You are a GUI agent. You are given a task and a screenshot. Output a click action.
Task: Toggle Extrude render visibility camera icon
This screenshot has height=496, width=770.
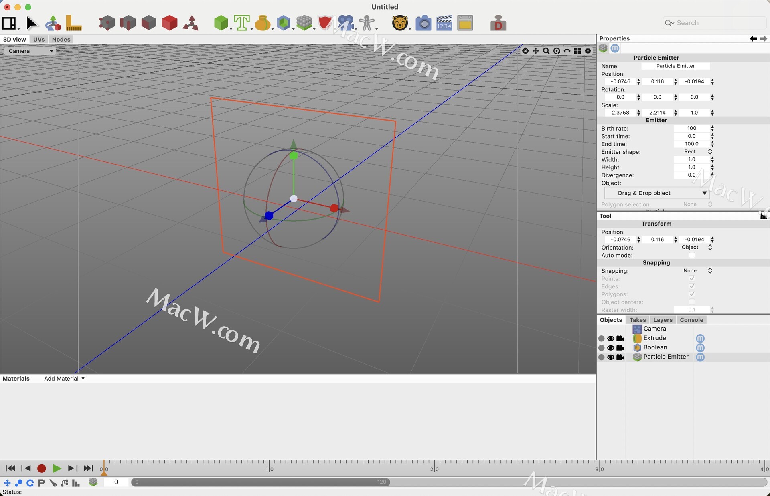tap(620, 339)
